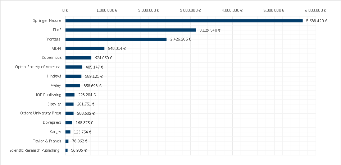Select the Dovepress value 163.375 €
This screenshot has height=165, width=341.
[x=84, y=123]
